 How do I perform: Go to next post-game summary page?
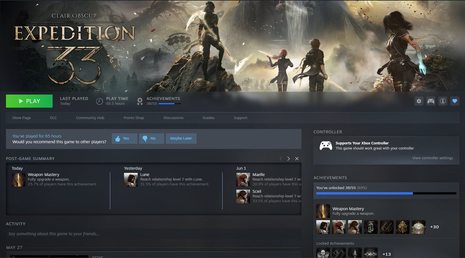[288, 159]
